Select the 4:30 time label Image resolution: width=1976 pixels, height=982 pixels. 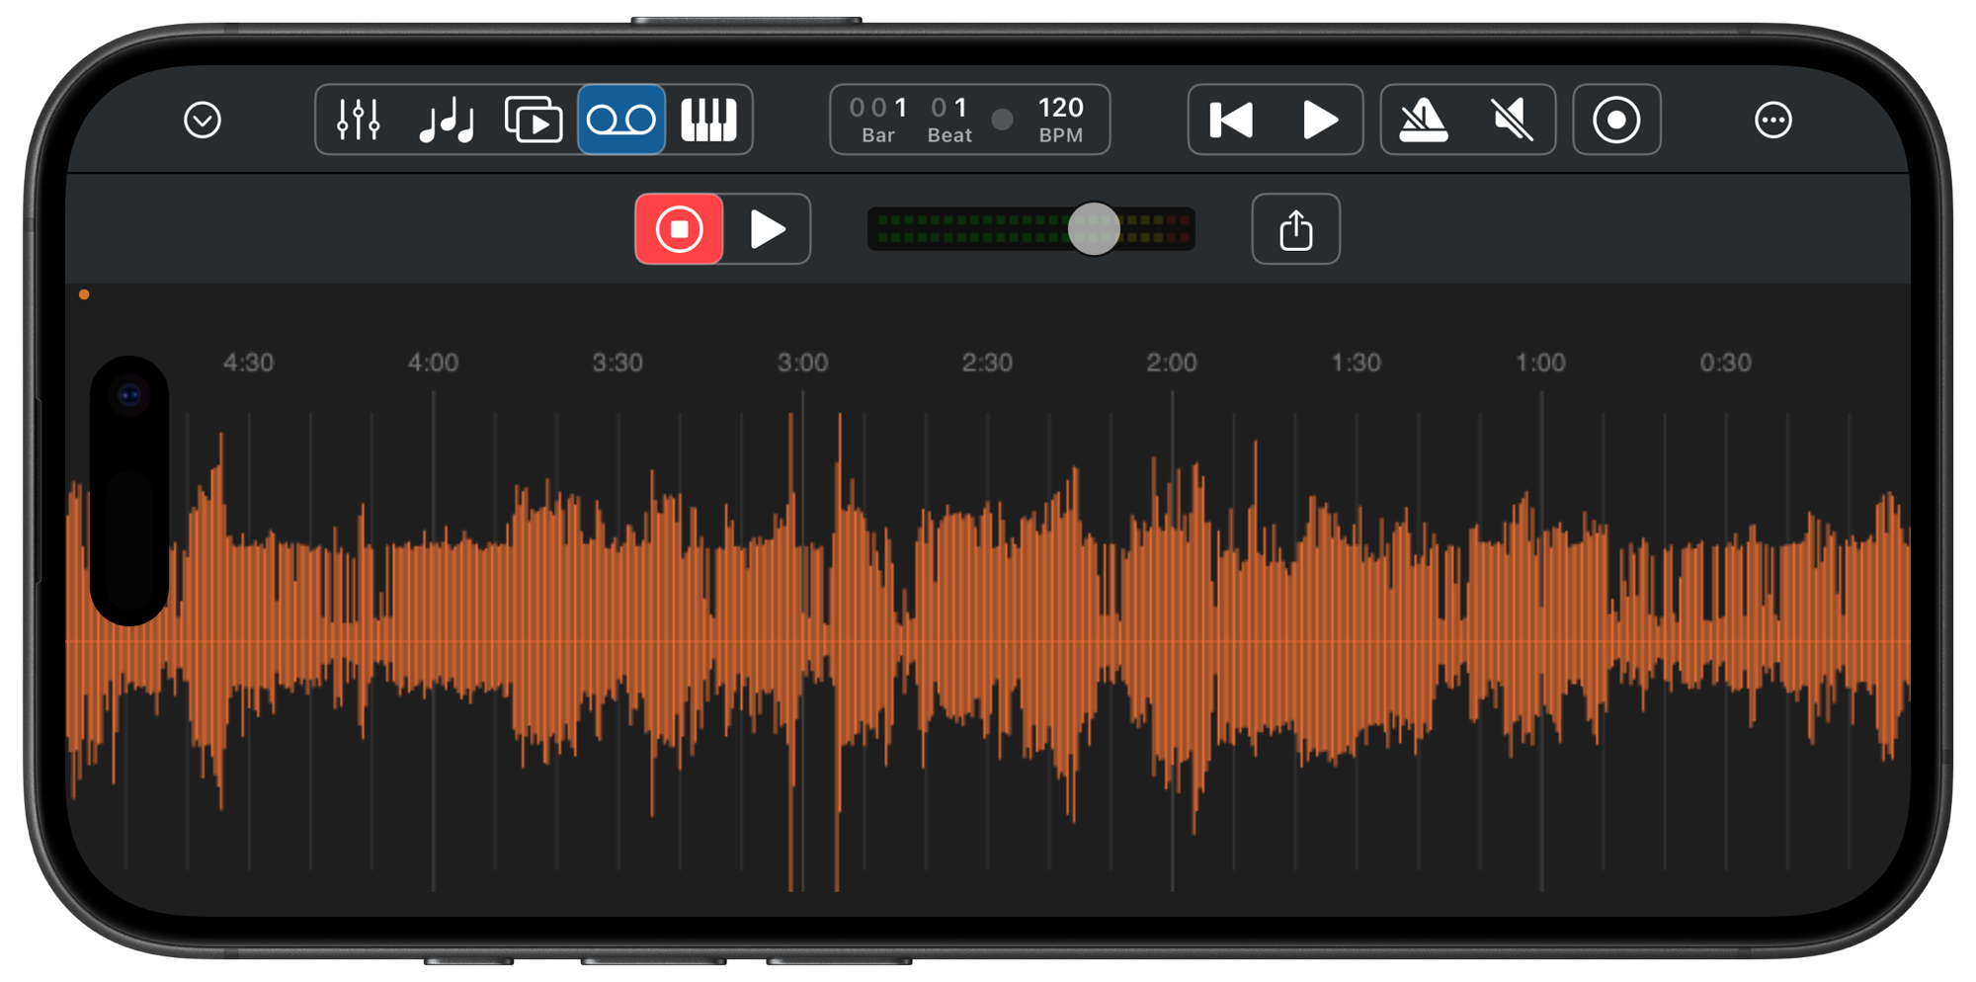click(x=248, y=363)
